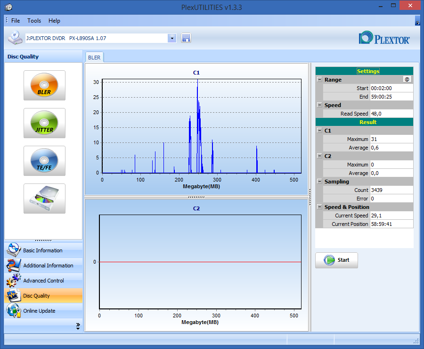Image resolution: width=424 pixels, height=349 pixels.
Task: Click the Result header
Action: click(364, 122)
